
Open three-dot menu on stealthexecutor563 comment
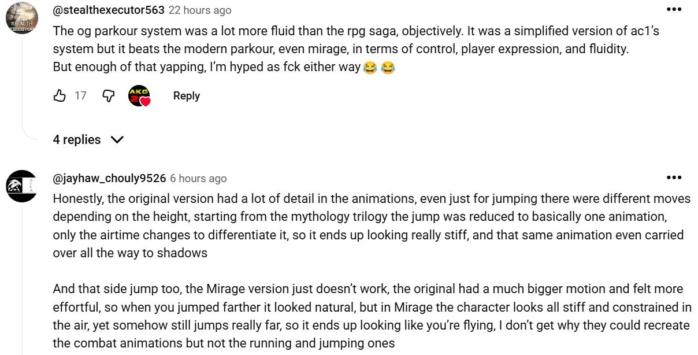(x=674, y=10)
